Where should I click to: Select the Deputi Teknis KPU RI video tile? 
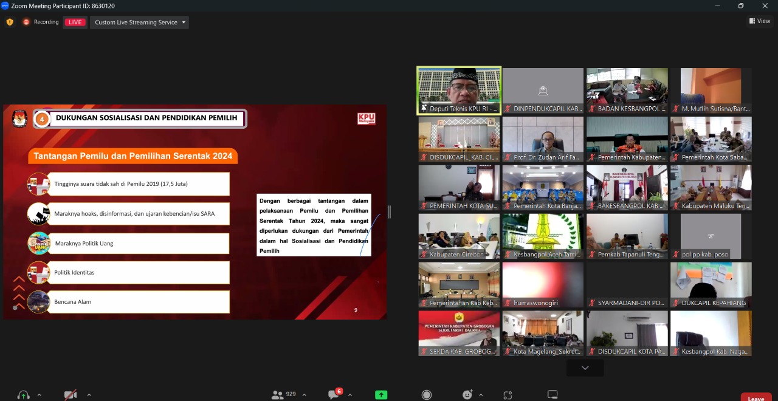tap(459, 91)
